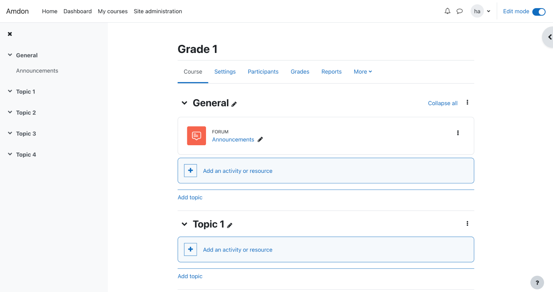This screenshot has height=292, width=553.
Task: Open the messaging speech bubble icon
Action: (x=460, y=11)
